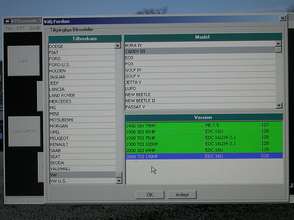This screenshot has height=220, width=294.
Task: Click the Tillverkare scrollbar thumb
Action: click(119, 175)
